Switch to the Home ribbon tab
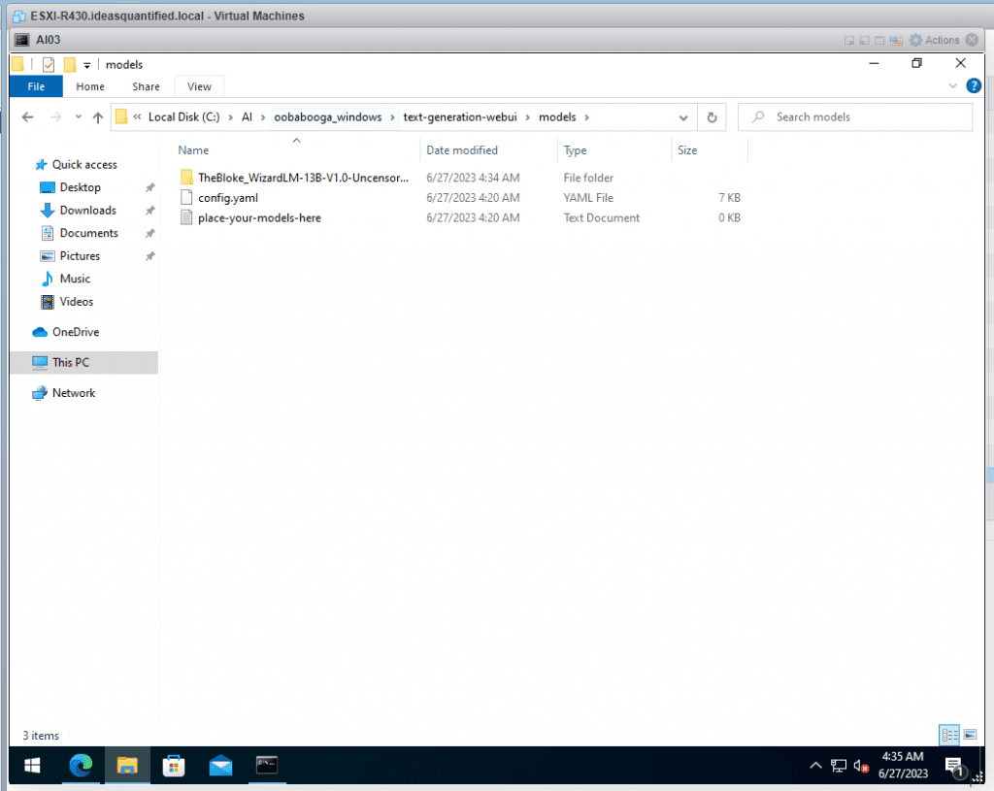The height and width of the screenshot is (791, 994). coord(90,86)
